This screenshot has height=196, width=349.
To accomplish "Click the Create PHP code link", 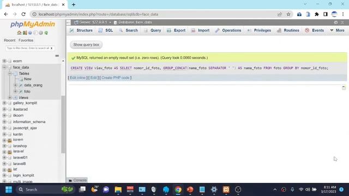I will pyautogui.click(x=115, y=78).
